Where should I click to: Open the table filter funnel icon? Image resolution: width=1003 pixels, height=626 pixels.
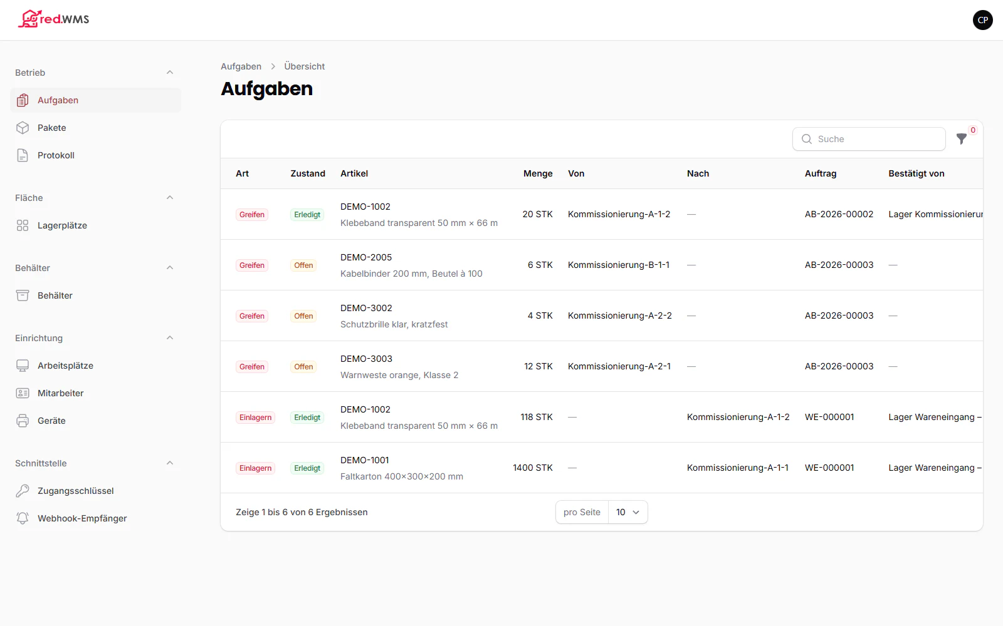tap(962, 139)
